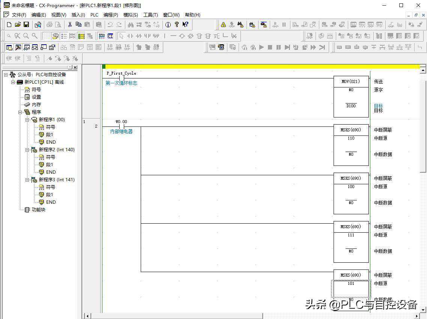427x319 pixels.
Task: Select the arrow selection mode tool
Action: click(121, 36)
